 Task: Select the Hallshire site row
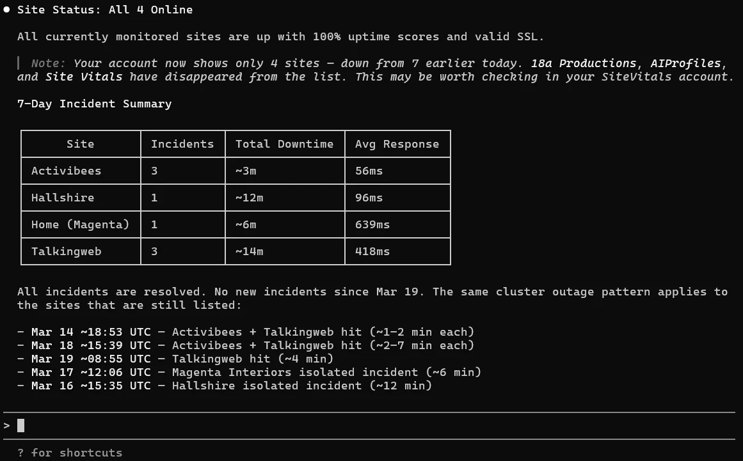62,198
